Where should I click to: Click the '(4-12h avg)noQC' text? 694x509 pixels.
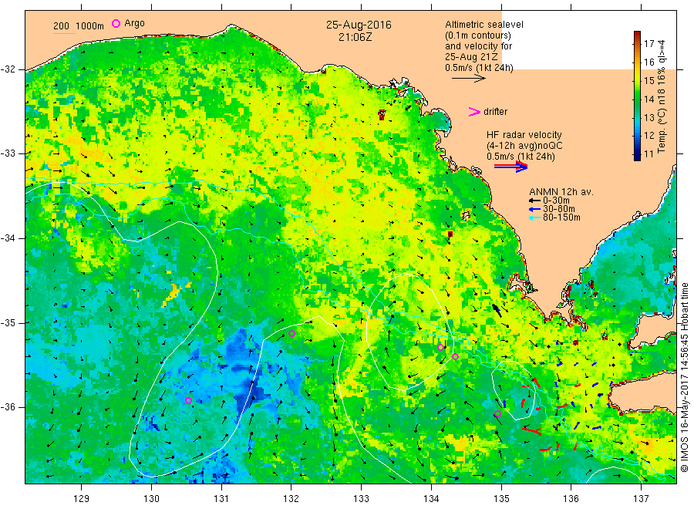click(525, 146)
